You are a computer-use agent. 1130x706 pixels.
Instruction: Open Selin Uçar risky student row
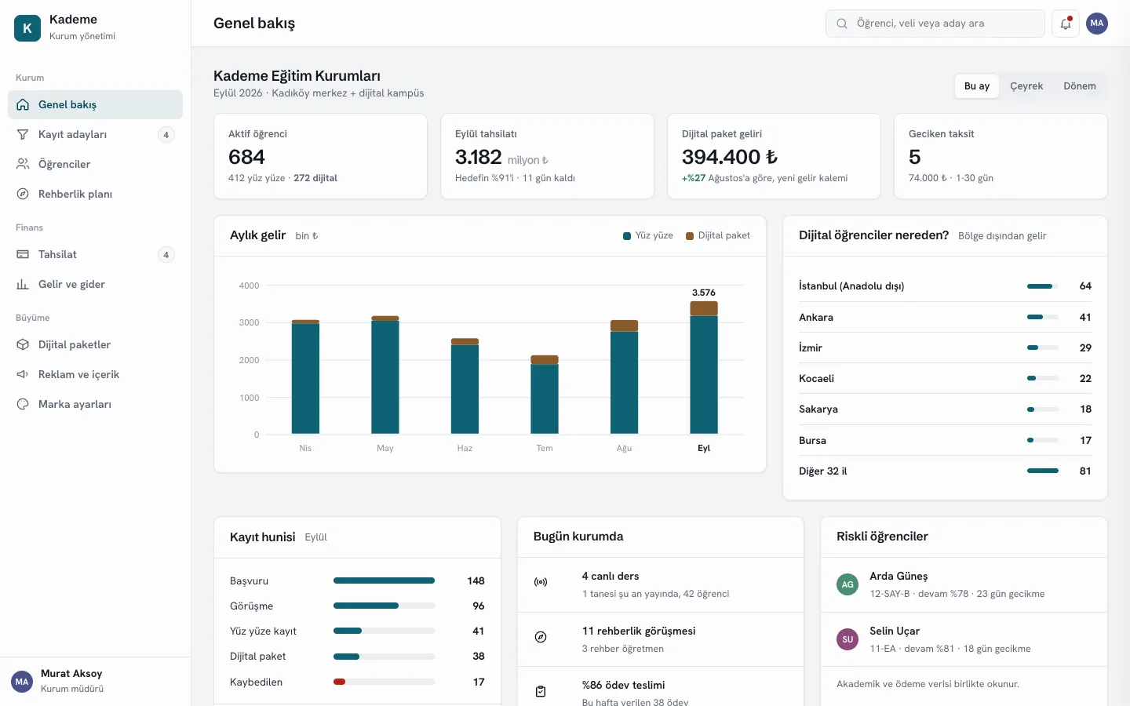[x=964, y=639]
